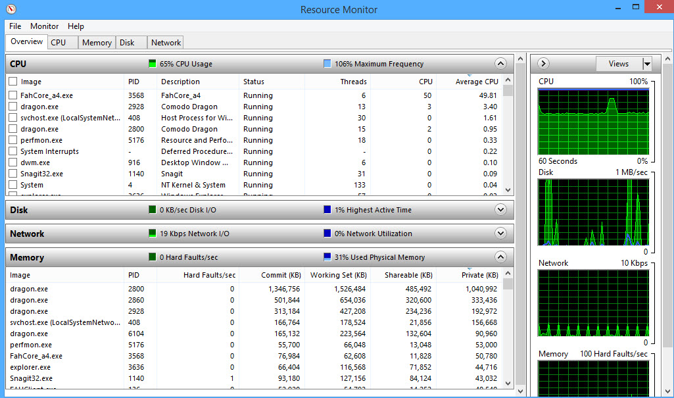Screen dimensions: 674x398
Task: Switch to the CPU tab
Action: point(62,43)
